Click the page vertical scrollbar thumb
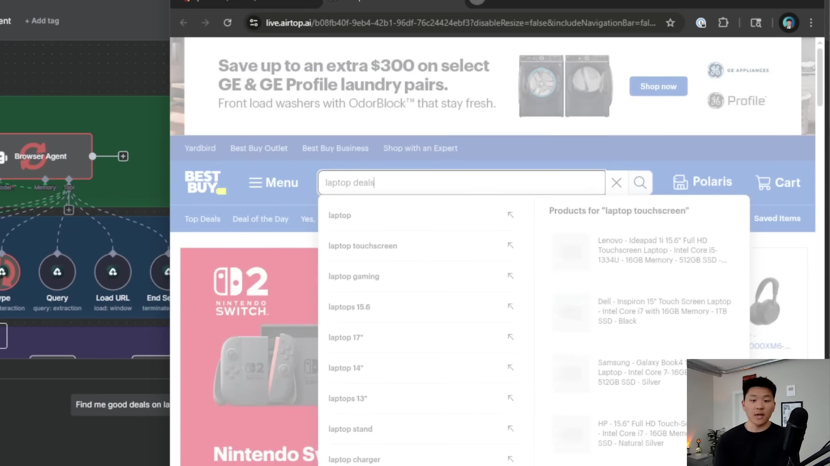This screenshot has width=830, height=466. [x=820, y=76]
